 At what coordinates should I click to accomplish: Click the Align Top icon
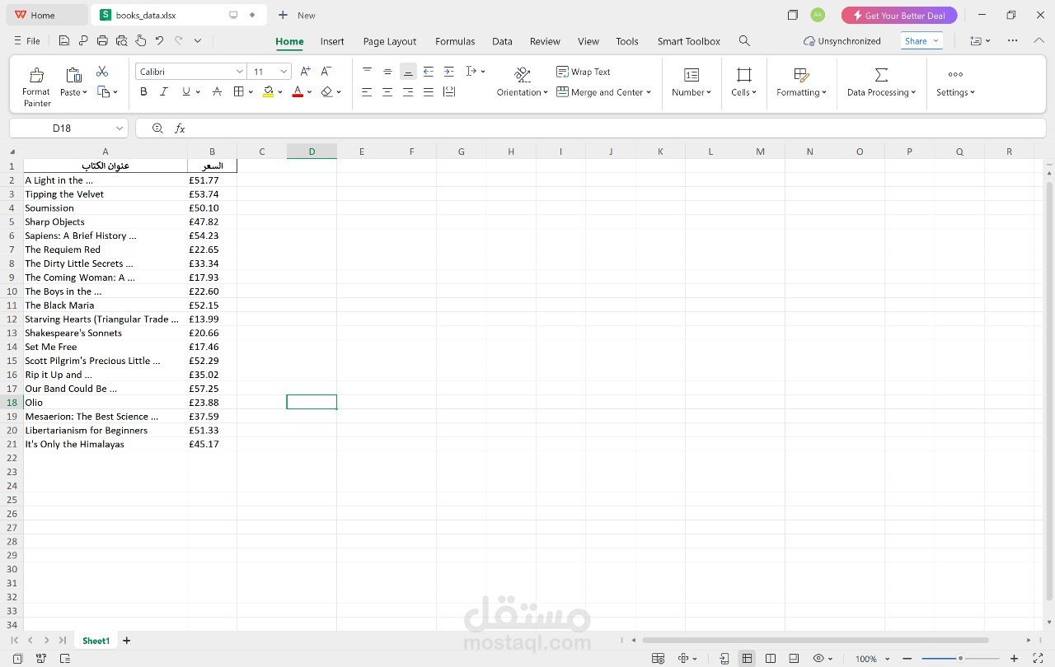click(x=368, y=72)
